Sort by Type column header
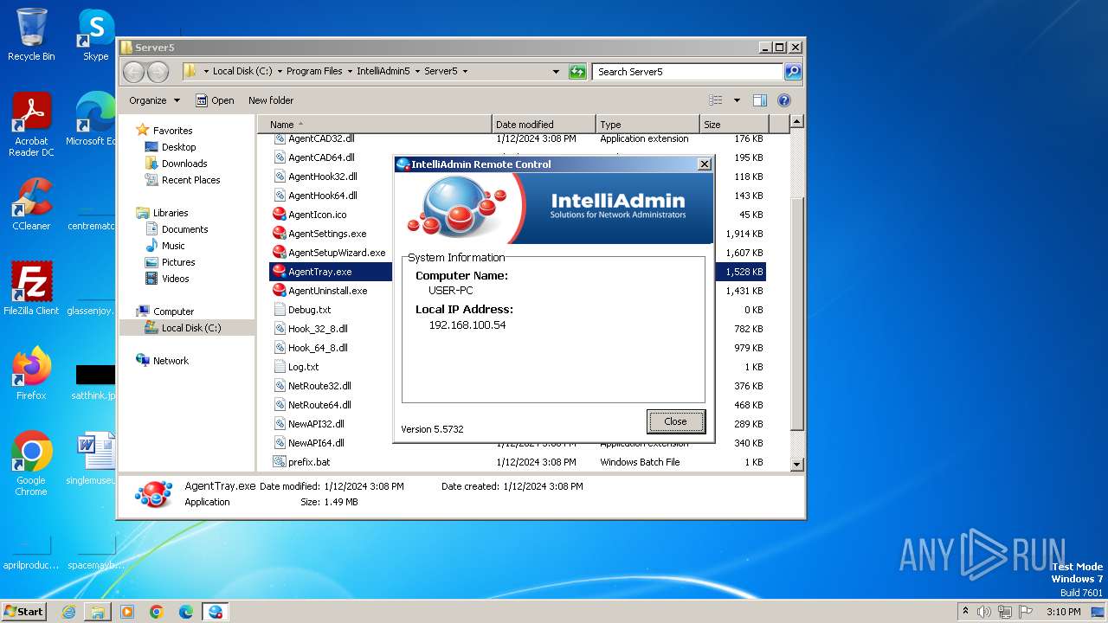 click(647, 125)
